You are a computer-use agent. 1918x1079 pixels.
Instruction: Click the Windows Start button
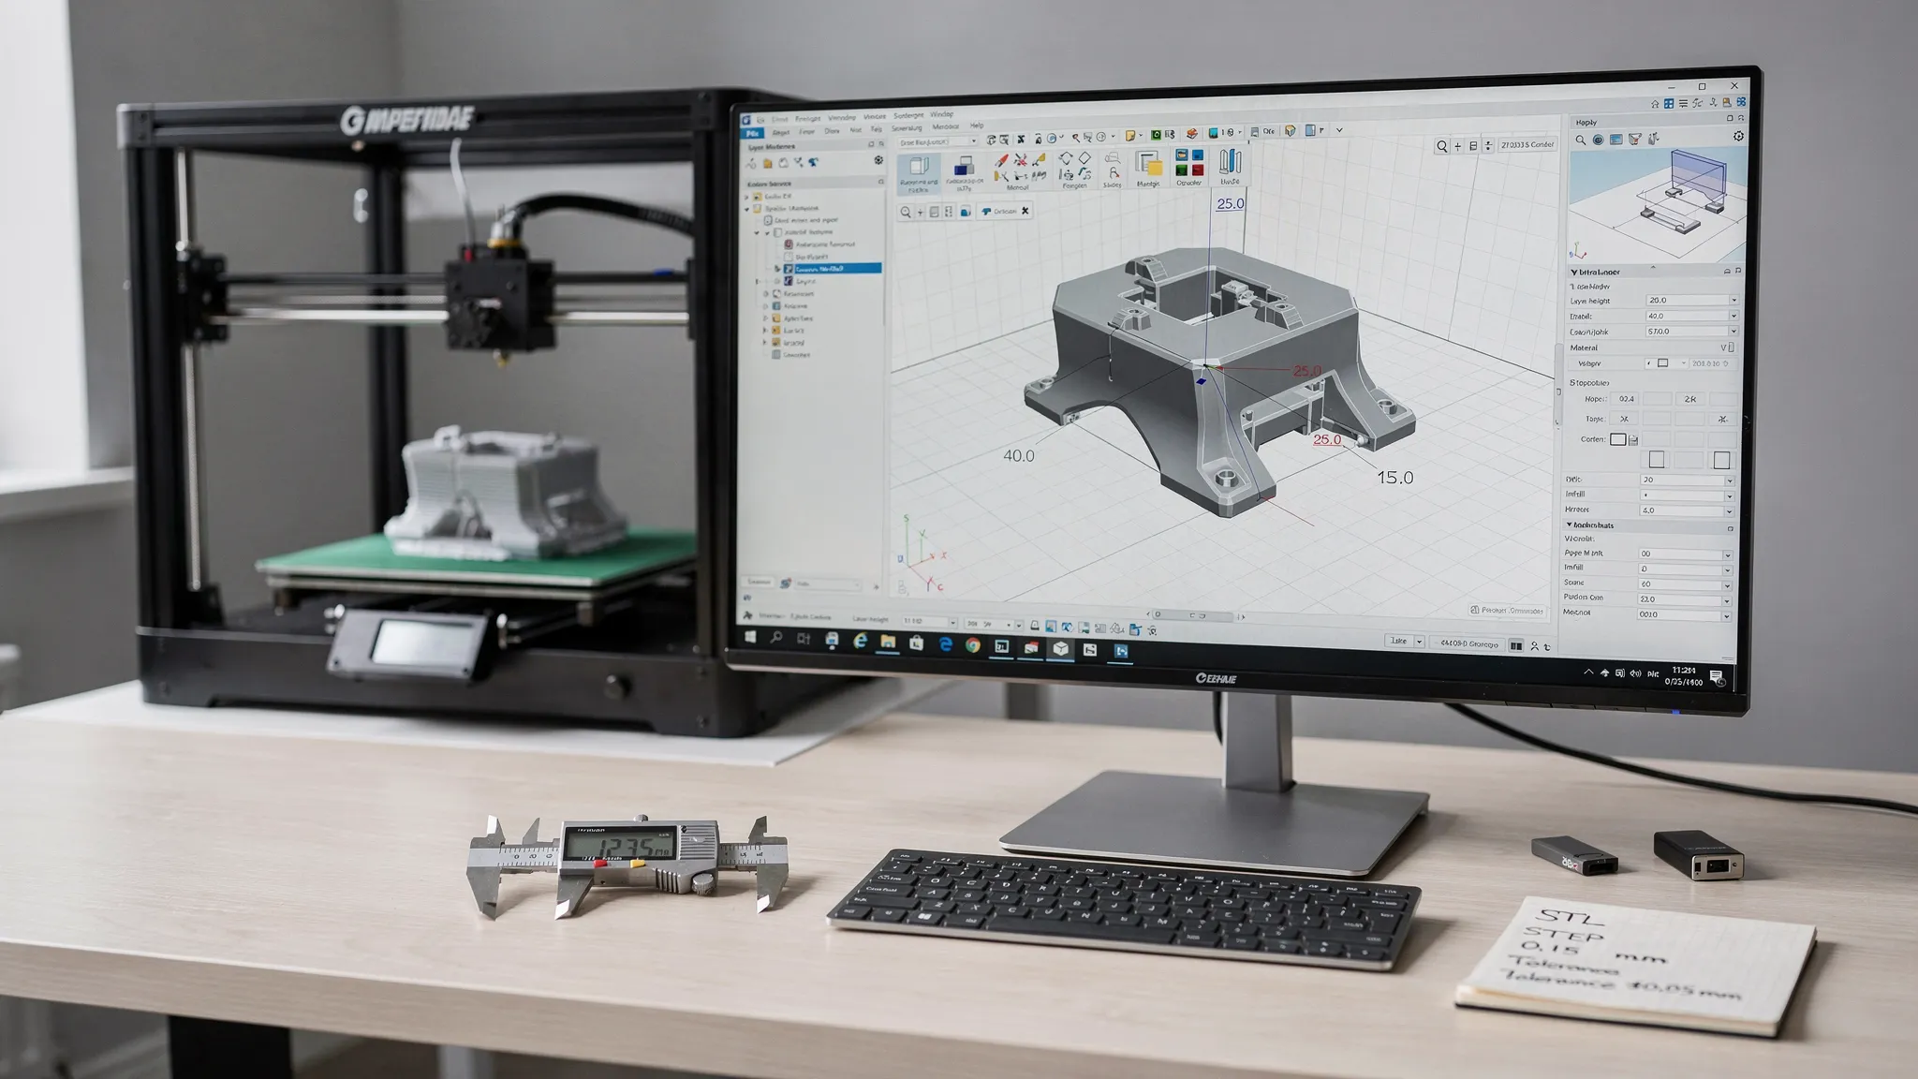(x=749, y=637)
